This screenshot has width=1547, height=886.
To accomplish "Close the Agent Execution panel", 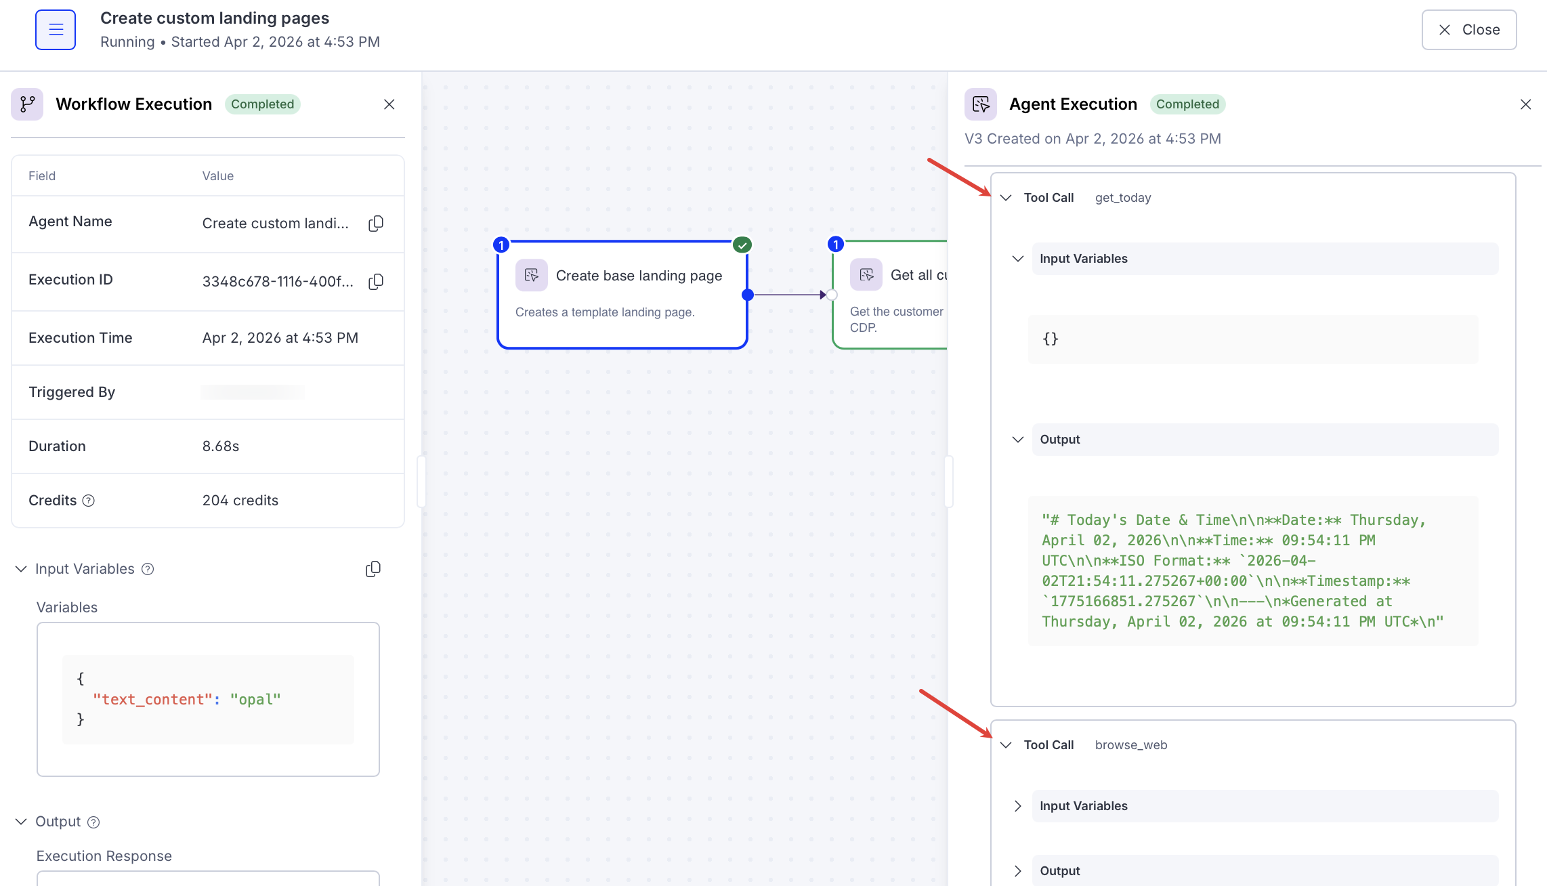I will [x=1525, y=104].
